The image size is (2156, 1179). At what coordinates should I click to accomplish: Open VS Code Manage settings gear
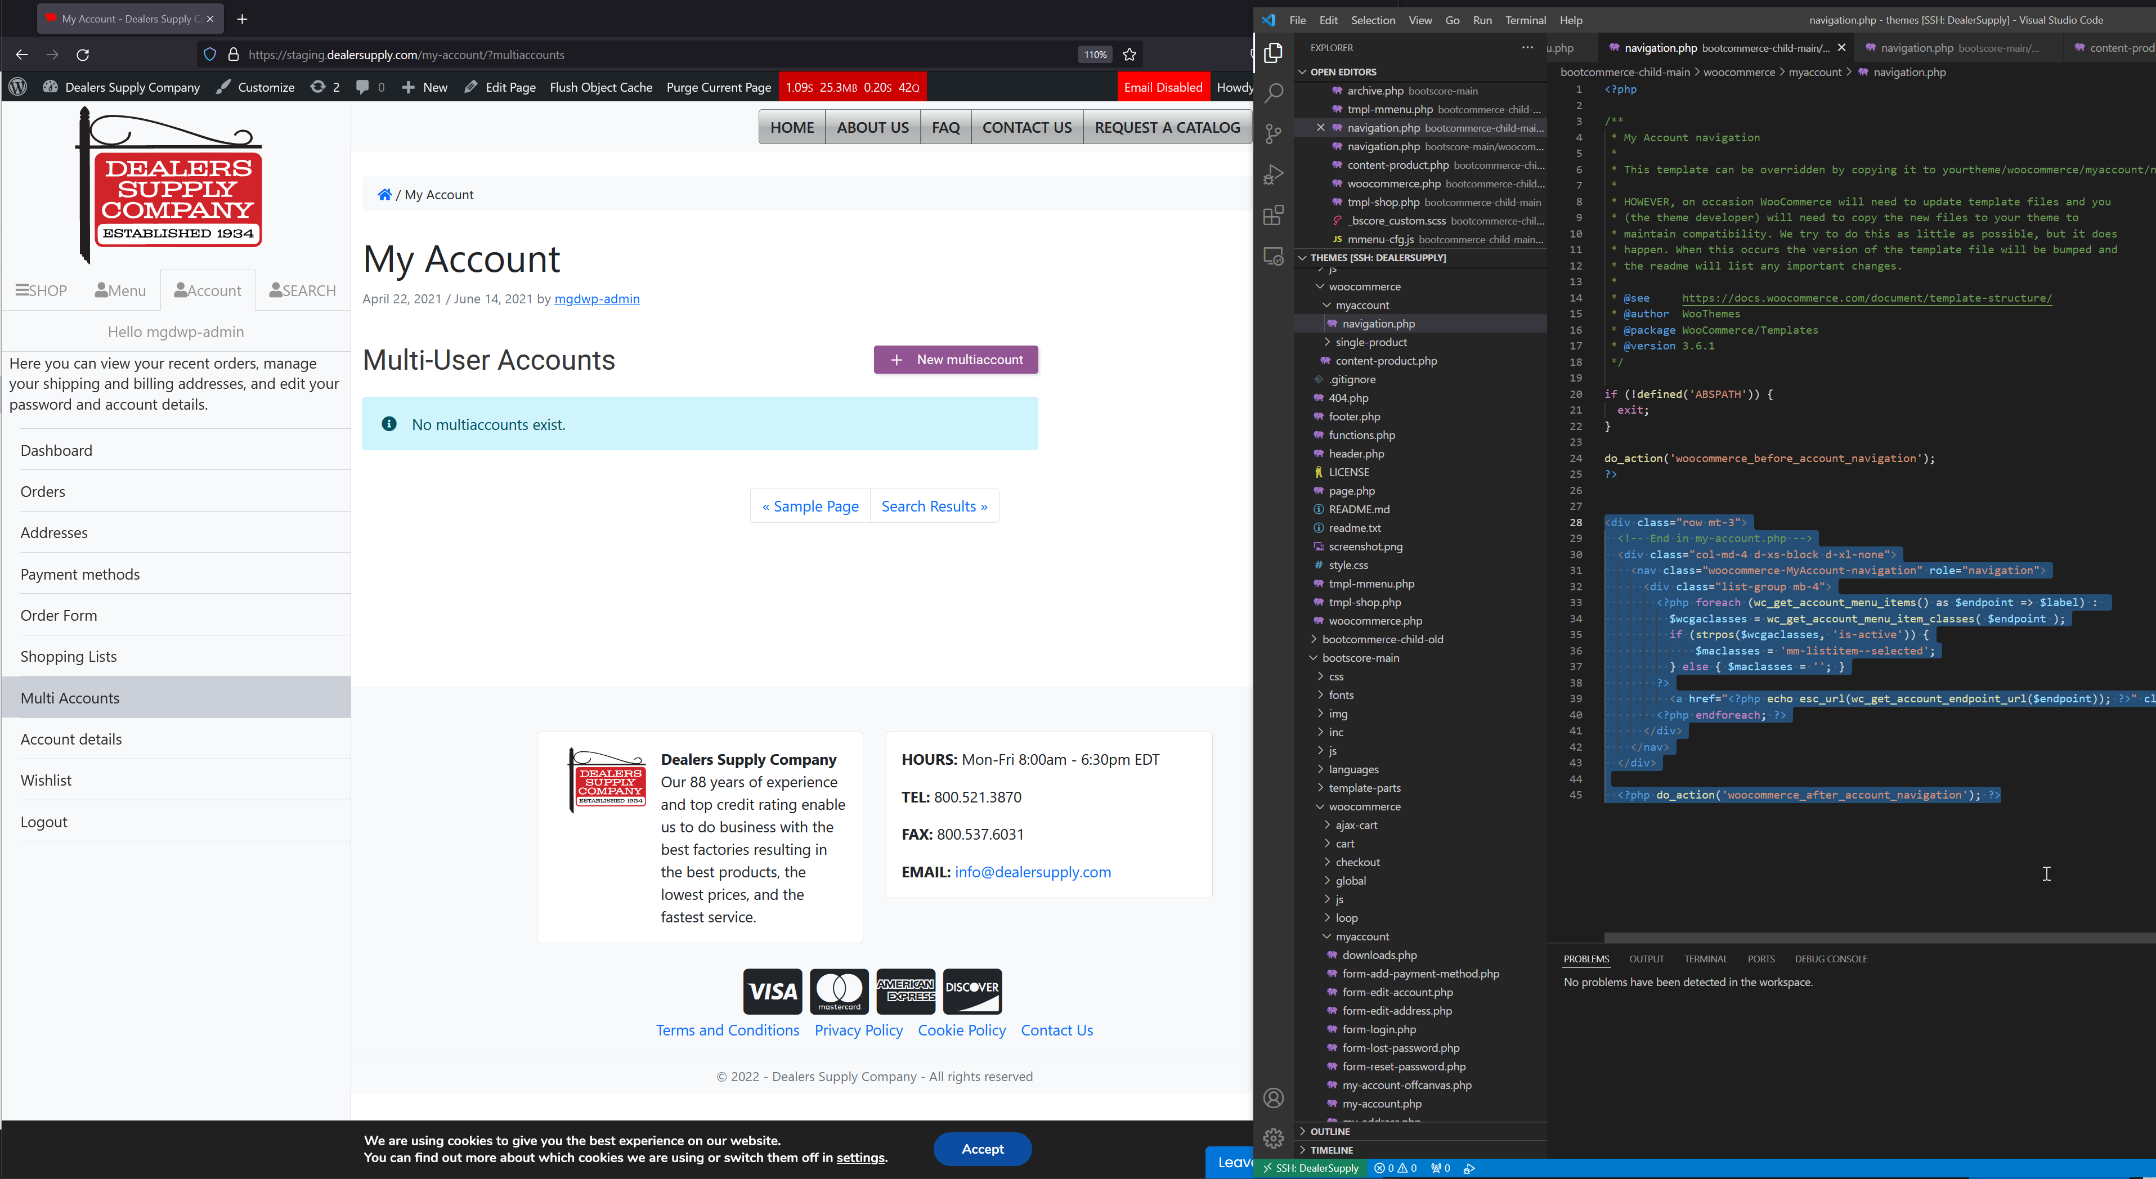1273,1138
